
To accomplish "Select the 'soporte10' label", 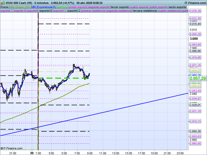I will pos(46,11).
